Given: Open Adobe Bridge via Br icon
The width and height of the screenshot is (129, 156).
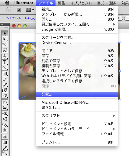Looking at the screenshot, I should click(x=19, y=10).
